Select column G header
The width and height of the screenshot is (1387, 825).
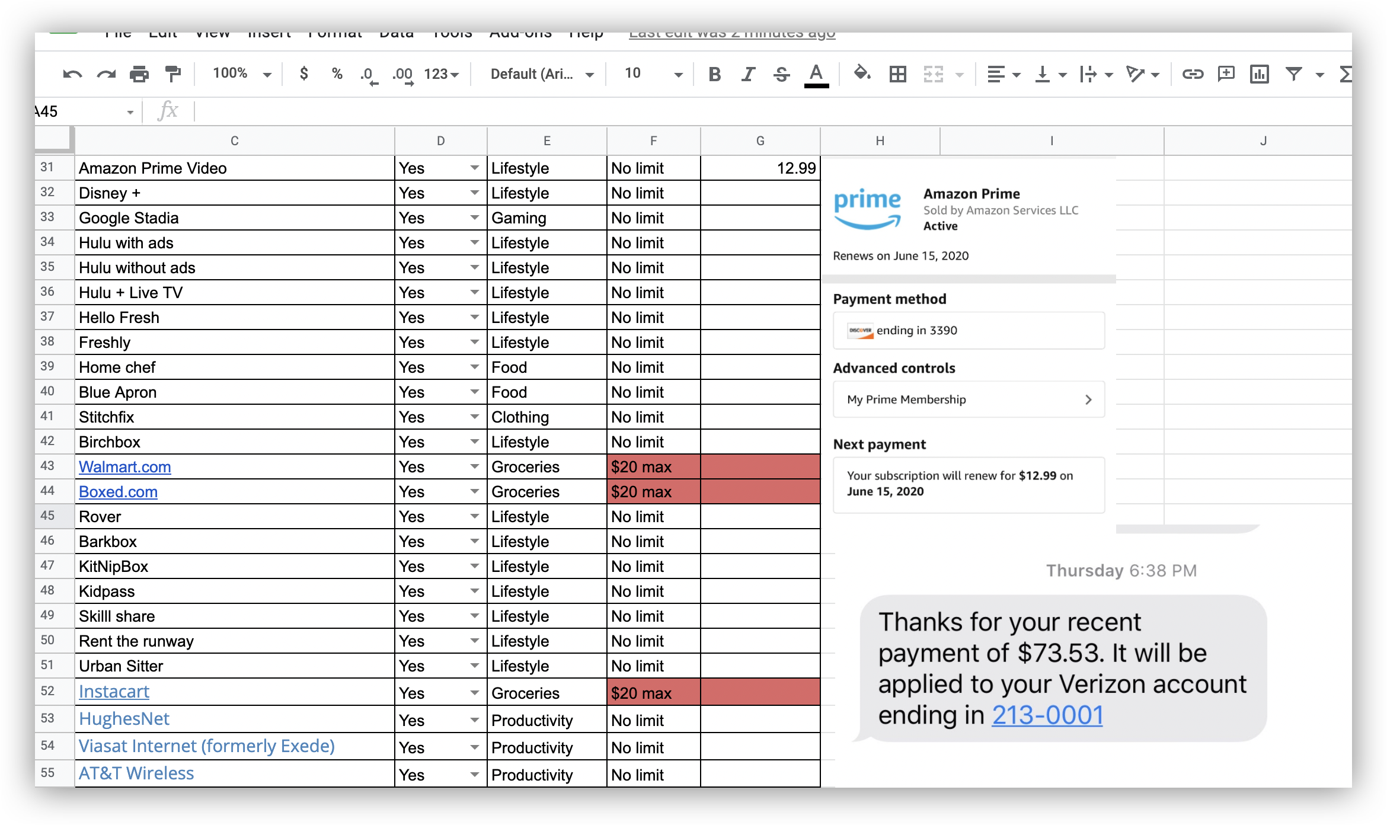point(760,141)
